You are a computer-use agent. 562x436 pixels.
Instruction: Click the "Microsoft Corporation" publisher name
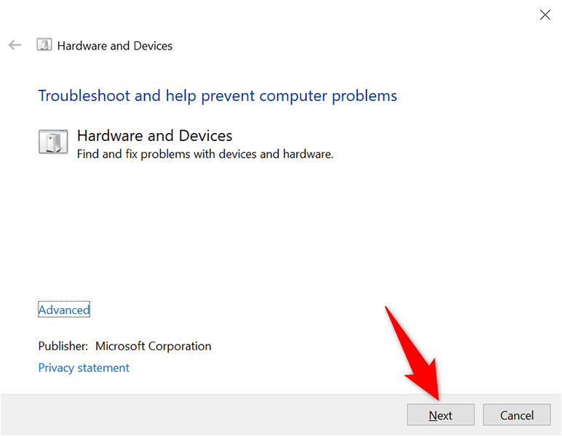pos(153,346)
